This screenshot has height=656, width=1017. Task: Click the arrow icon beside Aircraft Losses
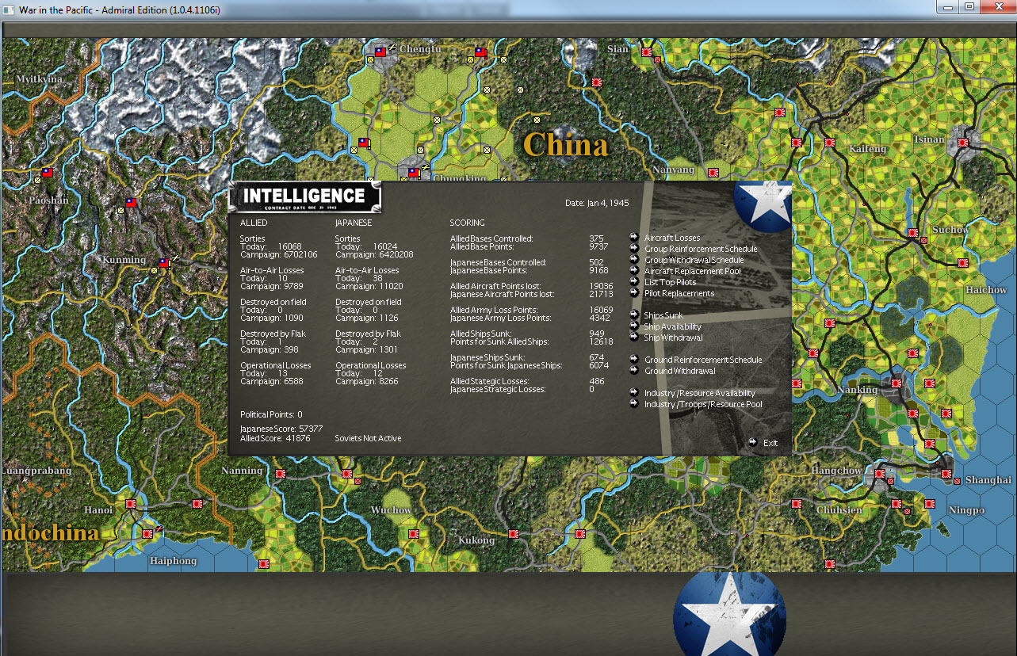tap(634, 237)
